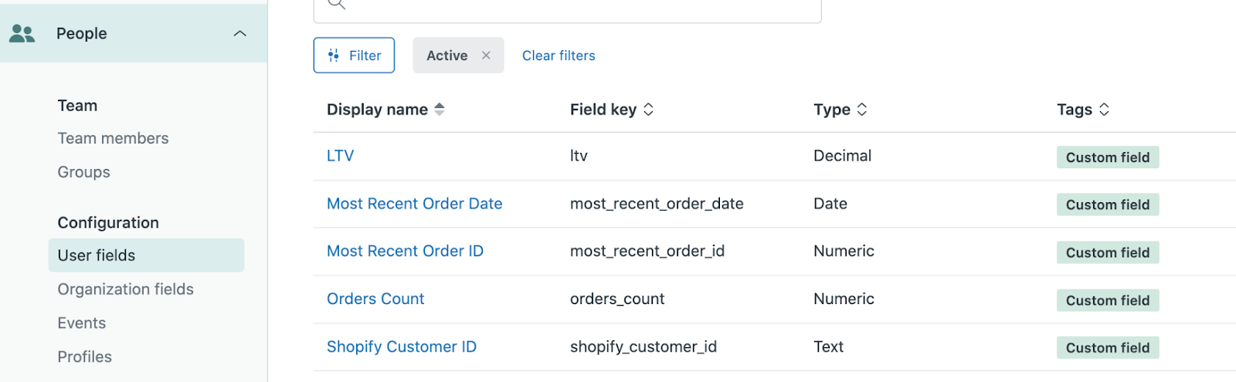Sort by Type arrows icon
Image resolution: width=1236 pixels, height=382 pixels.
(x=862, y=110)
